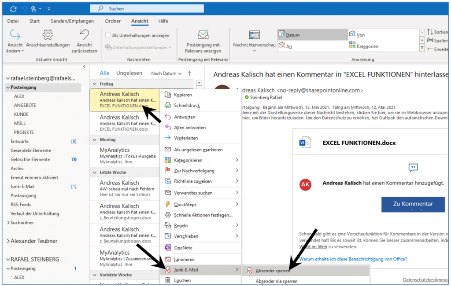
Task: Open the Nachrichtenvorschau icon
Action: tap(254, 35)
